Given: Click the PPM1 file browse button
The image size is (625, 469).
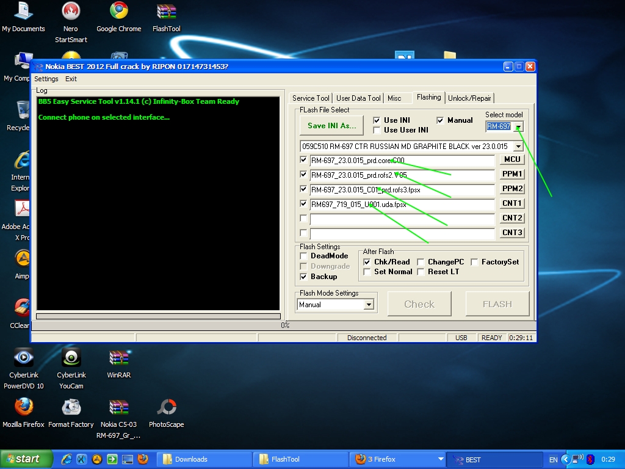Looking at the screenshot, I should [512, 174].
